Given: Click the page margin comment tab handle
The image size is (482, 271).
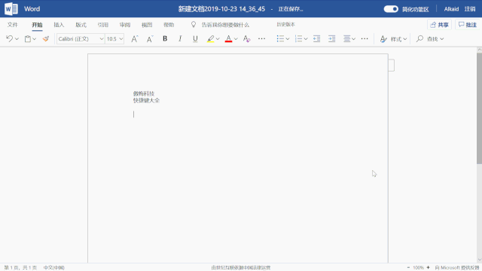Looking at the screenshot, I should 392,65.
